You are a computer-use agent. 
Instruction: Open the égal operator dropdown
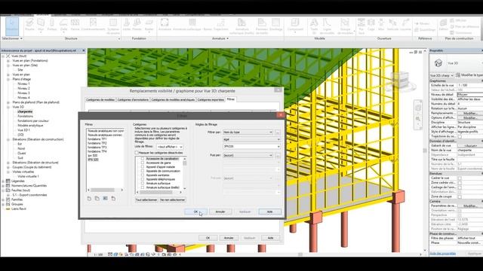click(251, 139)
